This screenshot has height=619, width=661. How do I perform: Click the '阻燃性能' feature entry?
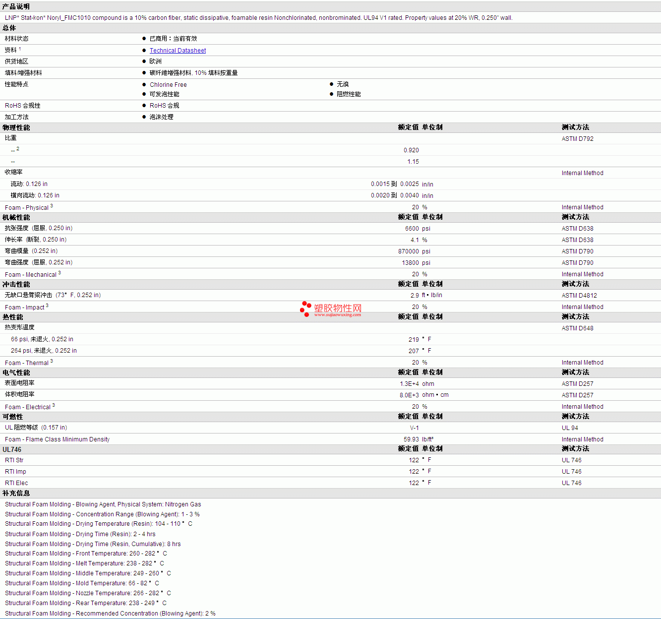(x=349, y=94)
